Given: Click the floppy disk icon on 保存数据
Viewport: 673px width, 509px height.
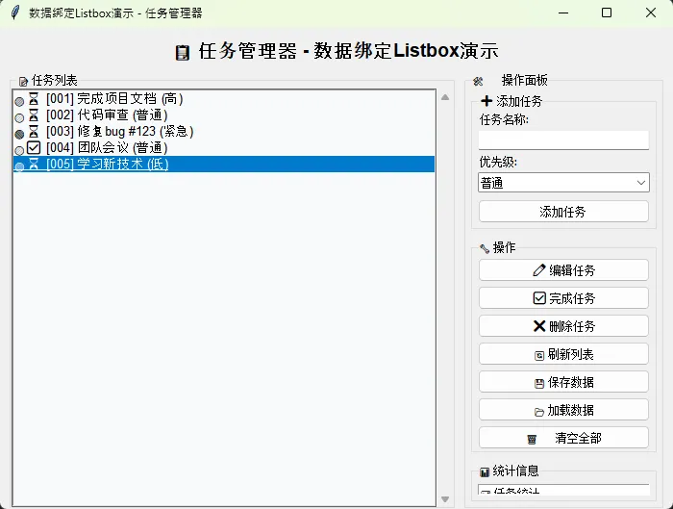Looking at the screenshot, I should (x=539, y=383).
